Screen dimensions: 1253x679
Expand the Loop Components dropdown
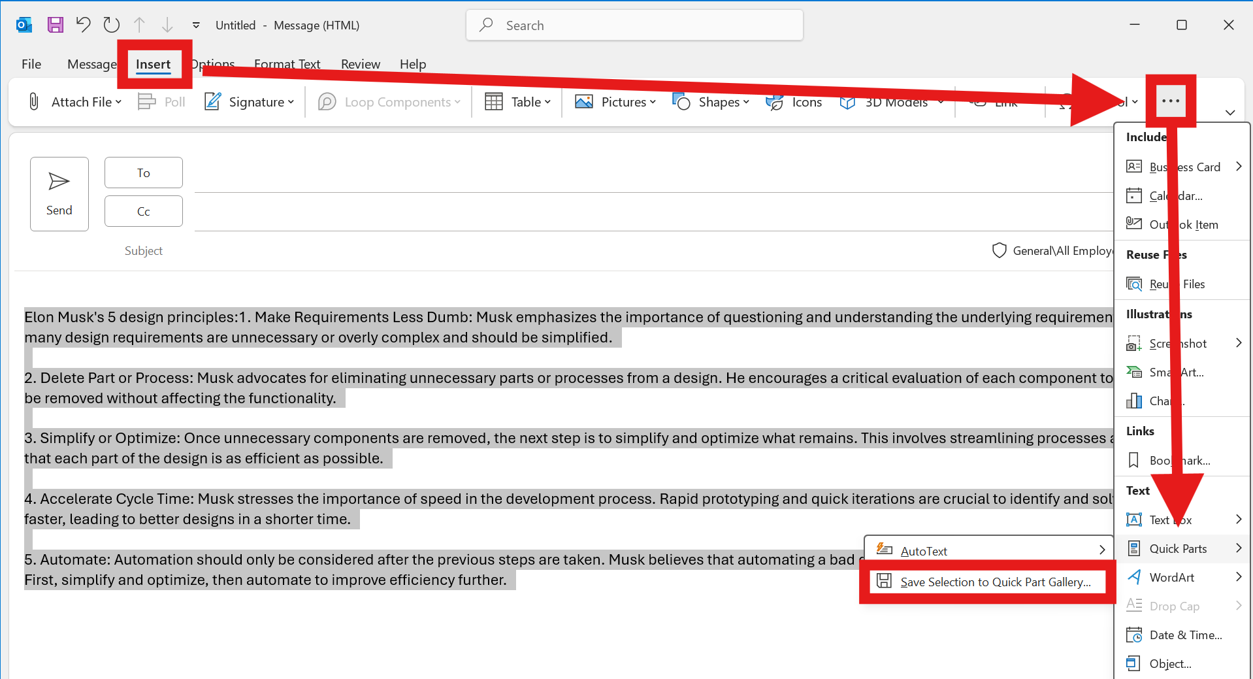[389, 102]
